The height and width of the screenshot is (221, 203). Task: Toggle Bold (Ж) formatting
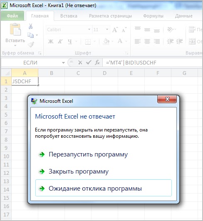pos(51,42)
